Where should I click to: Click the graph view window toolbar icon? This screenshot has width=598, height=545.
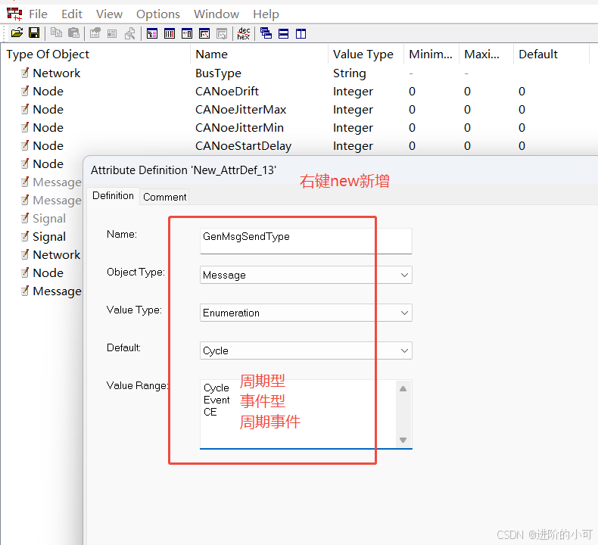pos(204,33)
